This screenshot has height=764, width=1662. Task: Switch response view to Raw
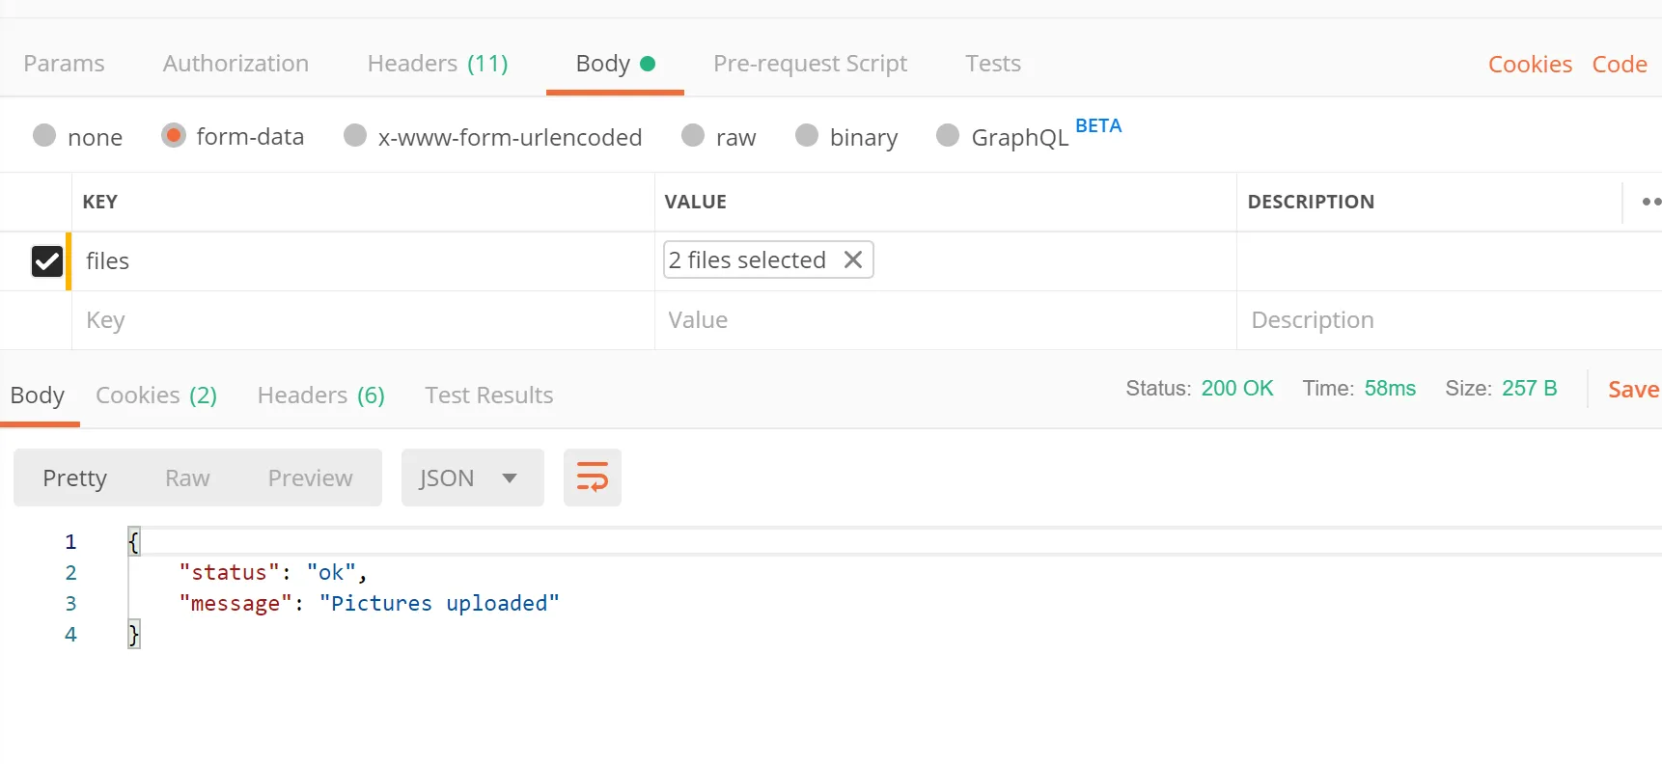click(x=187, y=478)
